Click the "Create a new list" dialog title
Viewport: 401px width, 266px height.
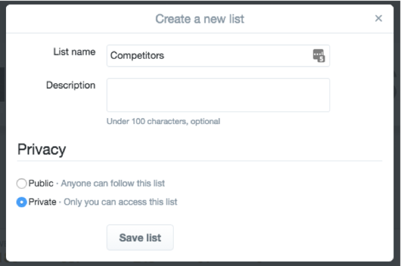[200, 19]
